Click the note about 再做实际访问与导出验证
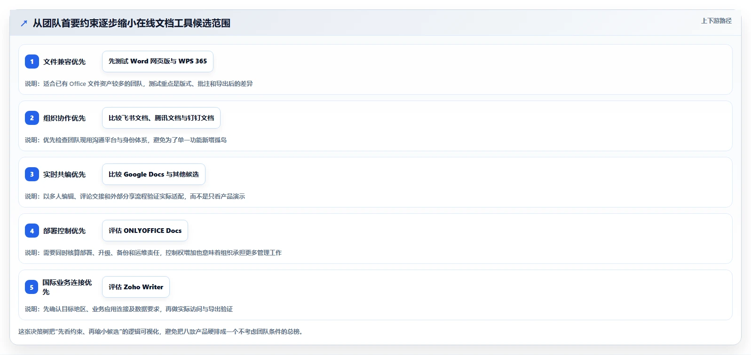The image size is (751, 355). 129,309
